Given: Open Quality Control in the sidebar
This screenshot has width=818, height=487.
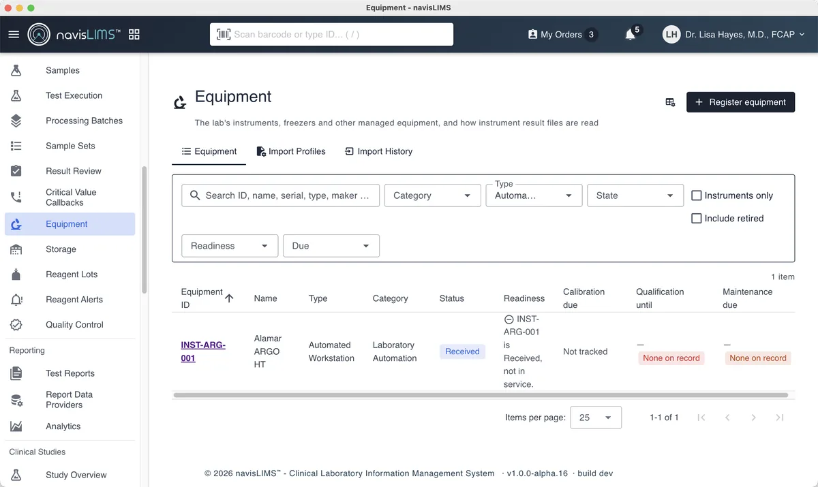Looking at the screenshot, I should pos(70,325).
